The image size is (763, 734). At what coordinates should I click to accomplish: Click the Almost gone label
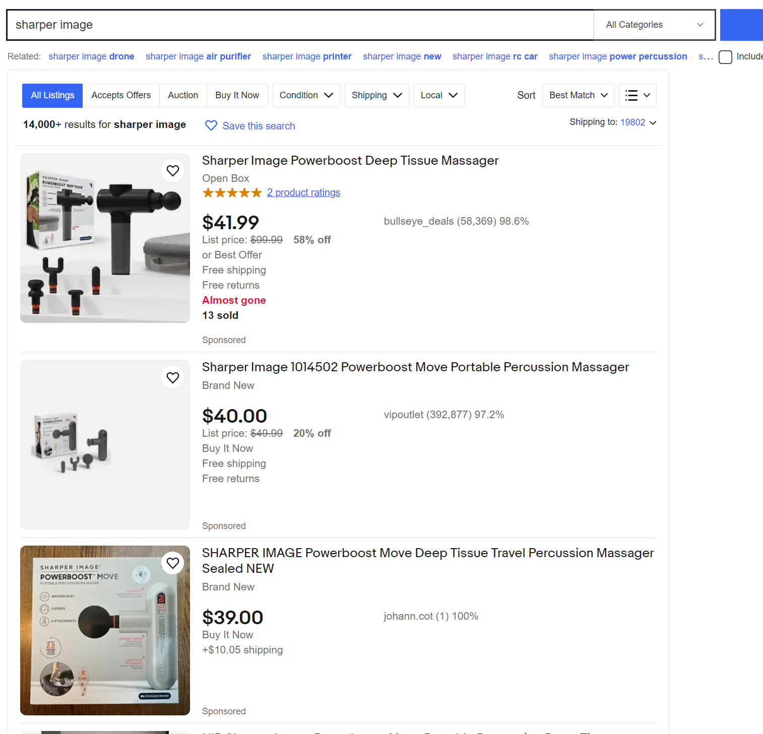pyautogui.click(x=234, y=300)
